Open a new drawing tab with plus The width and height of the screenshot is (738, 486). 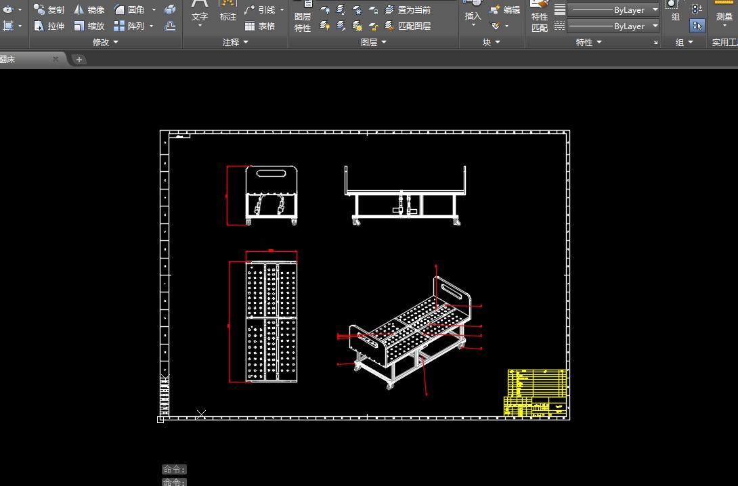(x=79, y=60)
